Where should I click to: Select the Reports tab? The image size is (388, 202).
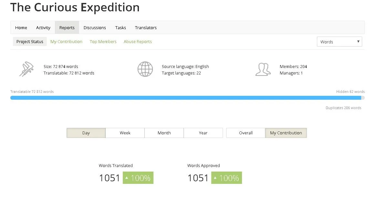tap(67, 28)
